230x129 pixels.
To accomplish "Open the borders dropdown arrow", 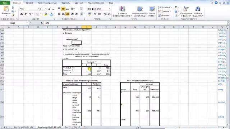I will 40,14.
